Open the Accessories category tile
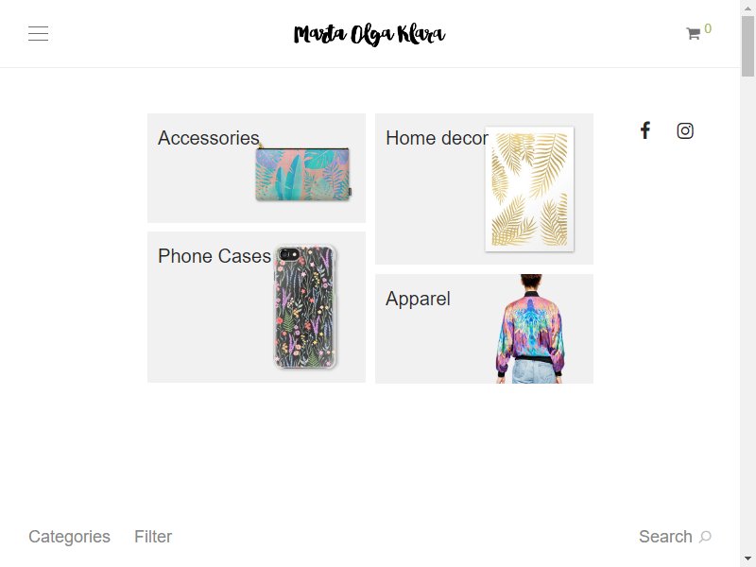The height and width of the screenshot is (567, 756). click(256, 168)
